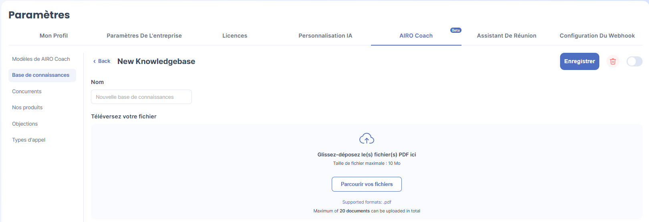Enable the knowledgebase toggle switch

[634, 61]
